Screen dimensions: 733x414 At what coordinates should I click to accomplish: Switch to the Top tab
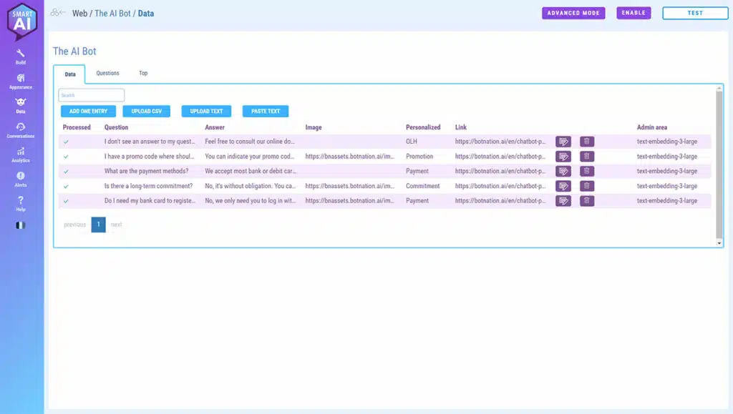tap(143, 74)
